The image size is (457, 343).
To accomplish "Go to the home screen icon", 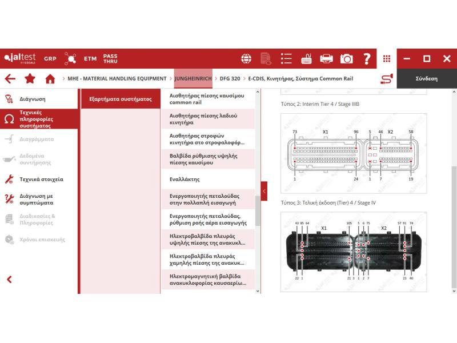I will (x=50, y=79).
